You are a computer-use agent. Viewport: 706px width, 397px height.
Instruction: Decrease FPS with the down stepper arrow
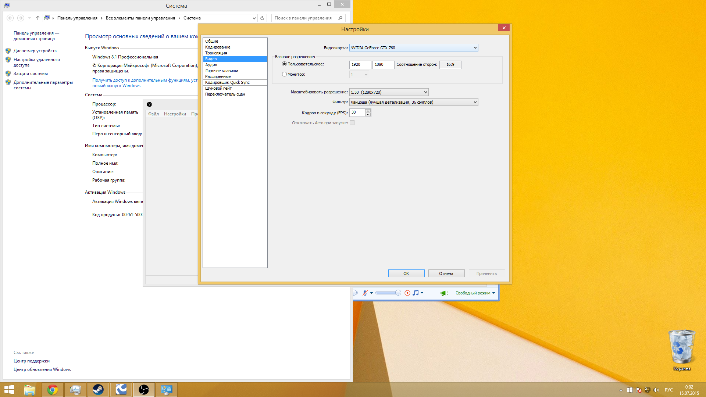click(x=368, y=114)
